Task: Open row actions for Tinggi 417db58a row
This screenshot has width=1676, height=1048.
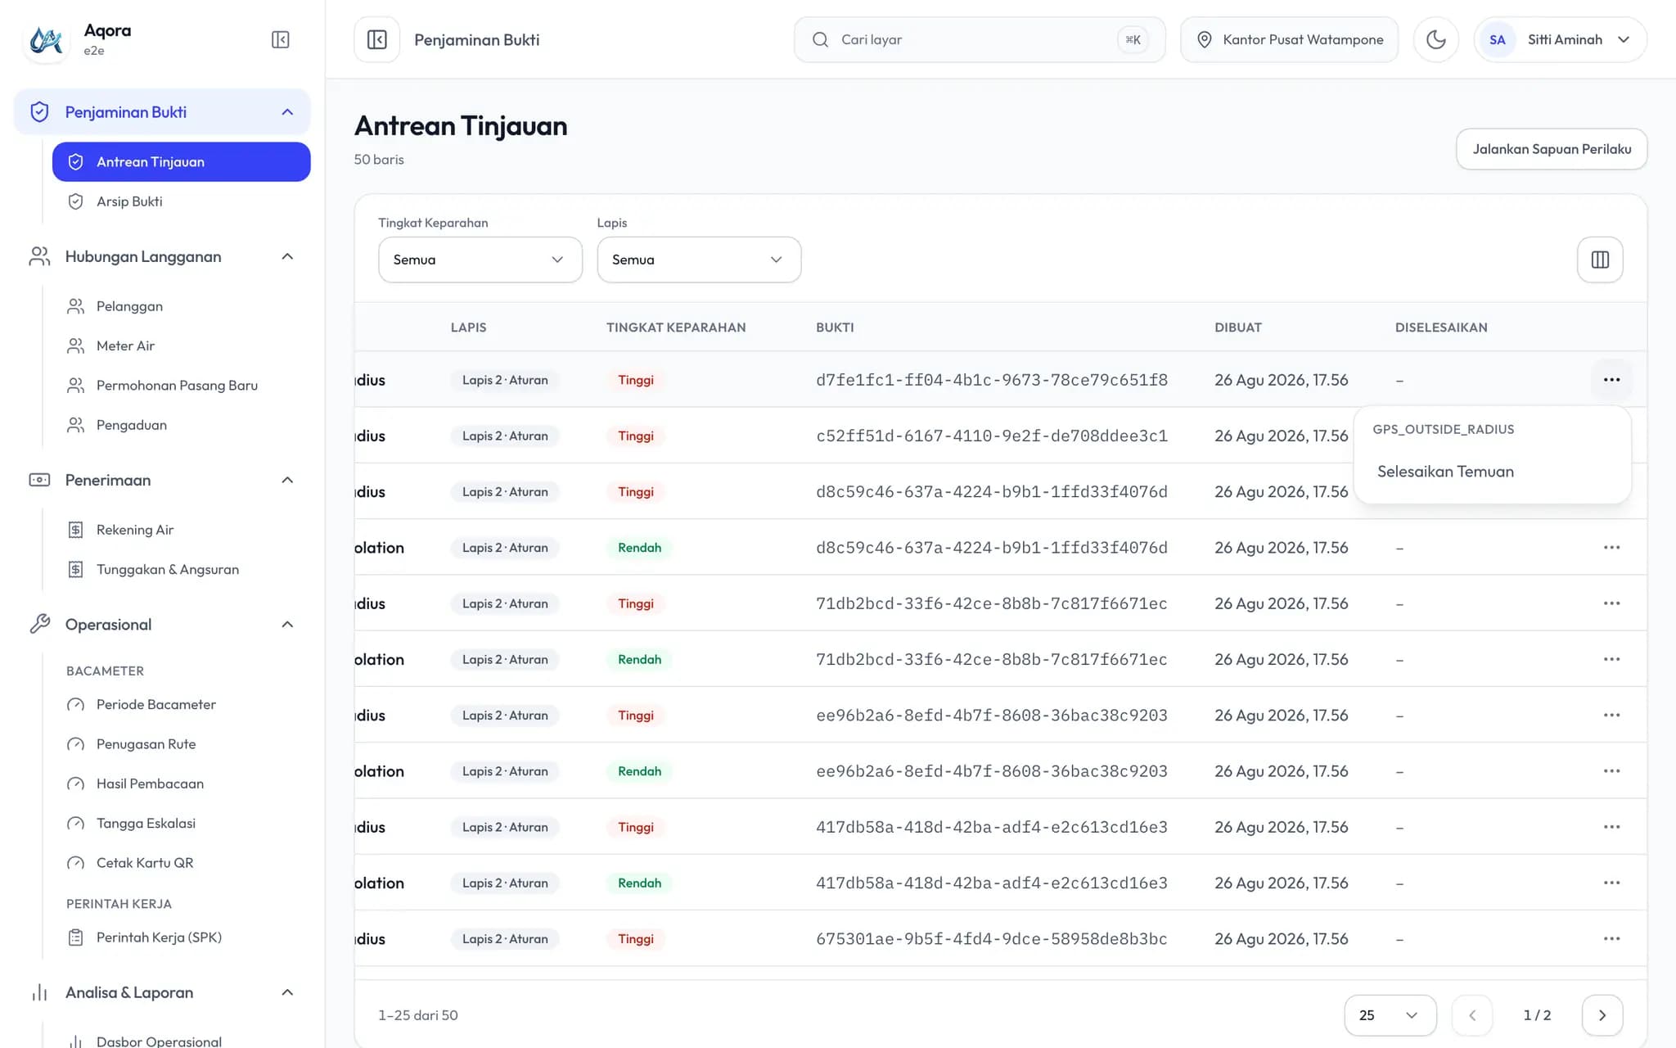Action: 1611,827
